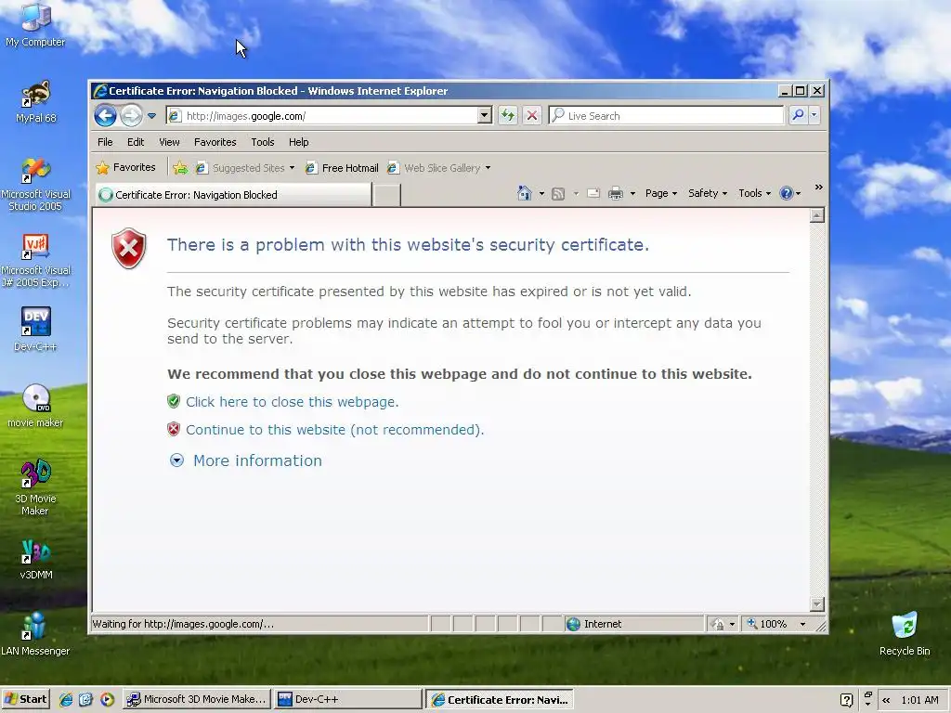Screen dimensions: 951x713
Task: Switch to Microsoft 3D Movie Maker taskbar button
Action: pyautogui.click(x=197, y=699)
